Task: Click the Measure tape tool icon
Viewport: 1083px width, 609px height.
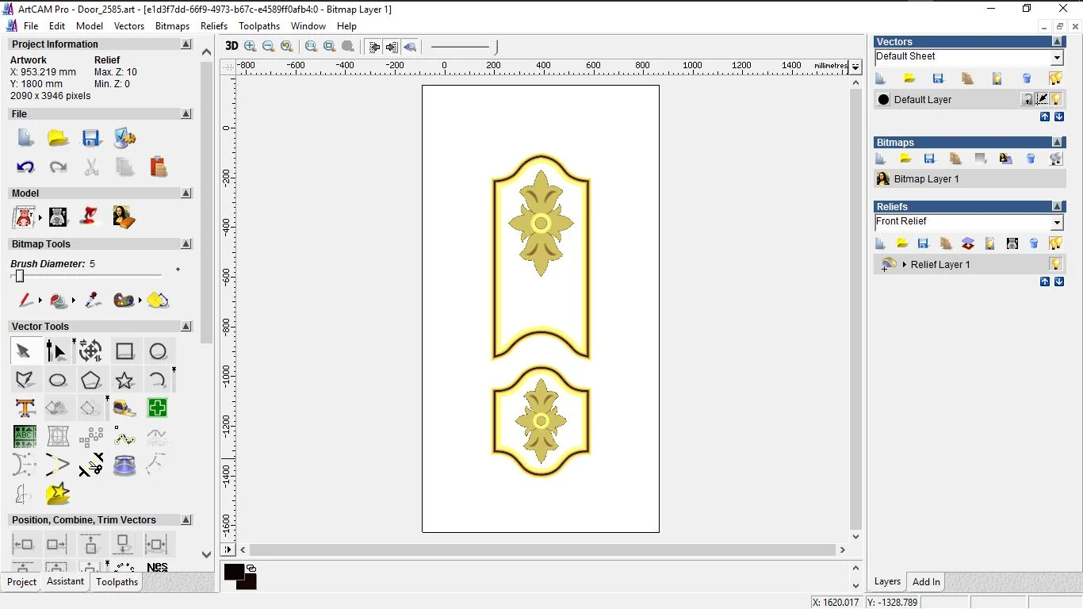Action: point(124,408)
